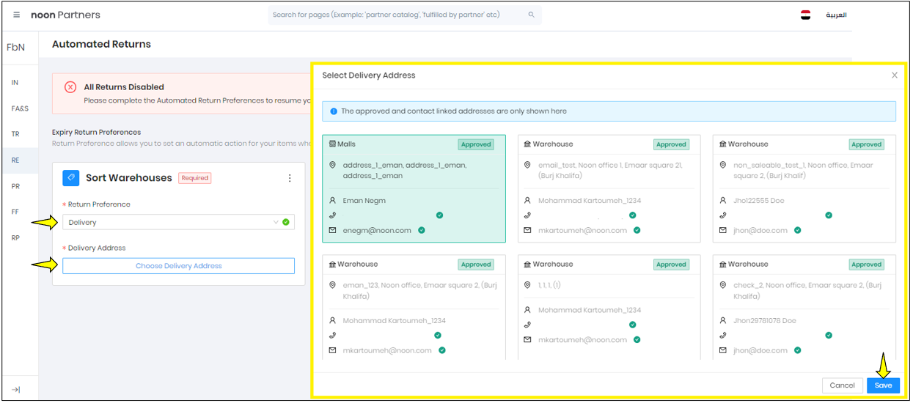This screenshot has height=403, width=913.
Task: Click the person icon beside Eman Negm
Action: (332, 200)
